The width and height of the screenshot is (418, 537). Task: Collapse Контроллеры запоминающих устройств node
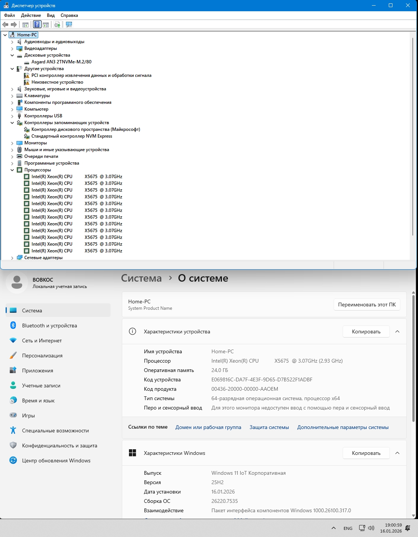12,123
